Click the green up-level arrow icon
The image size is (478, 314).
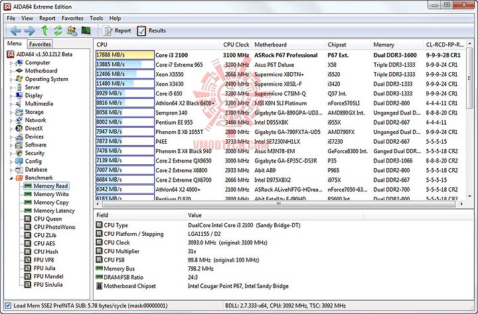click(44, 30)
